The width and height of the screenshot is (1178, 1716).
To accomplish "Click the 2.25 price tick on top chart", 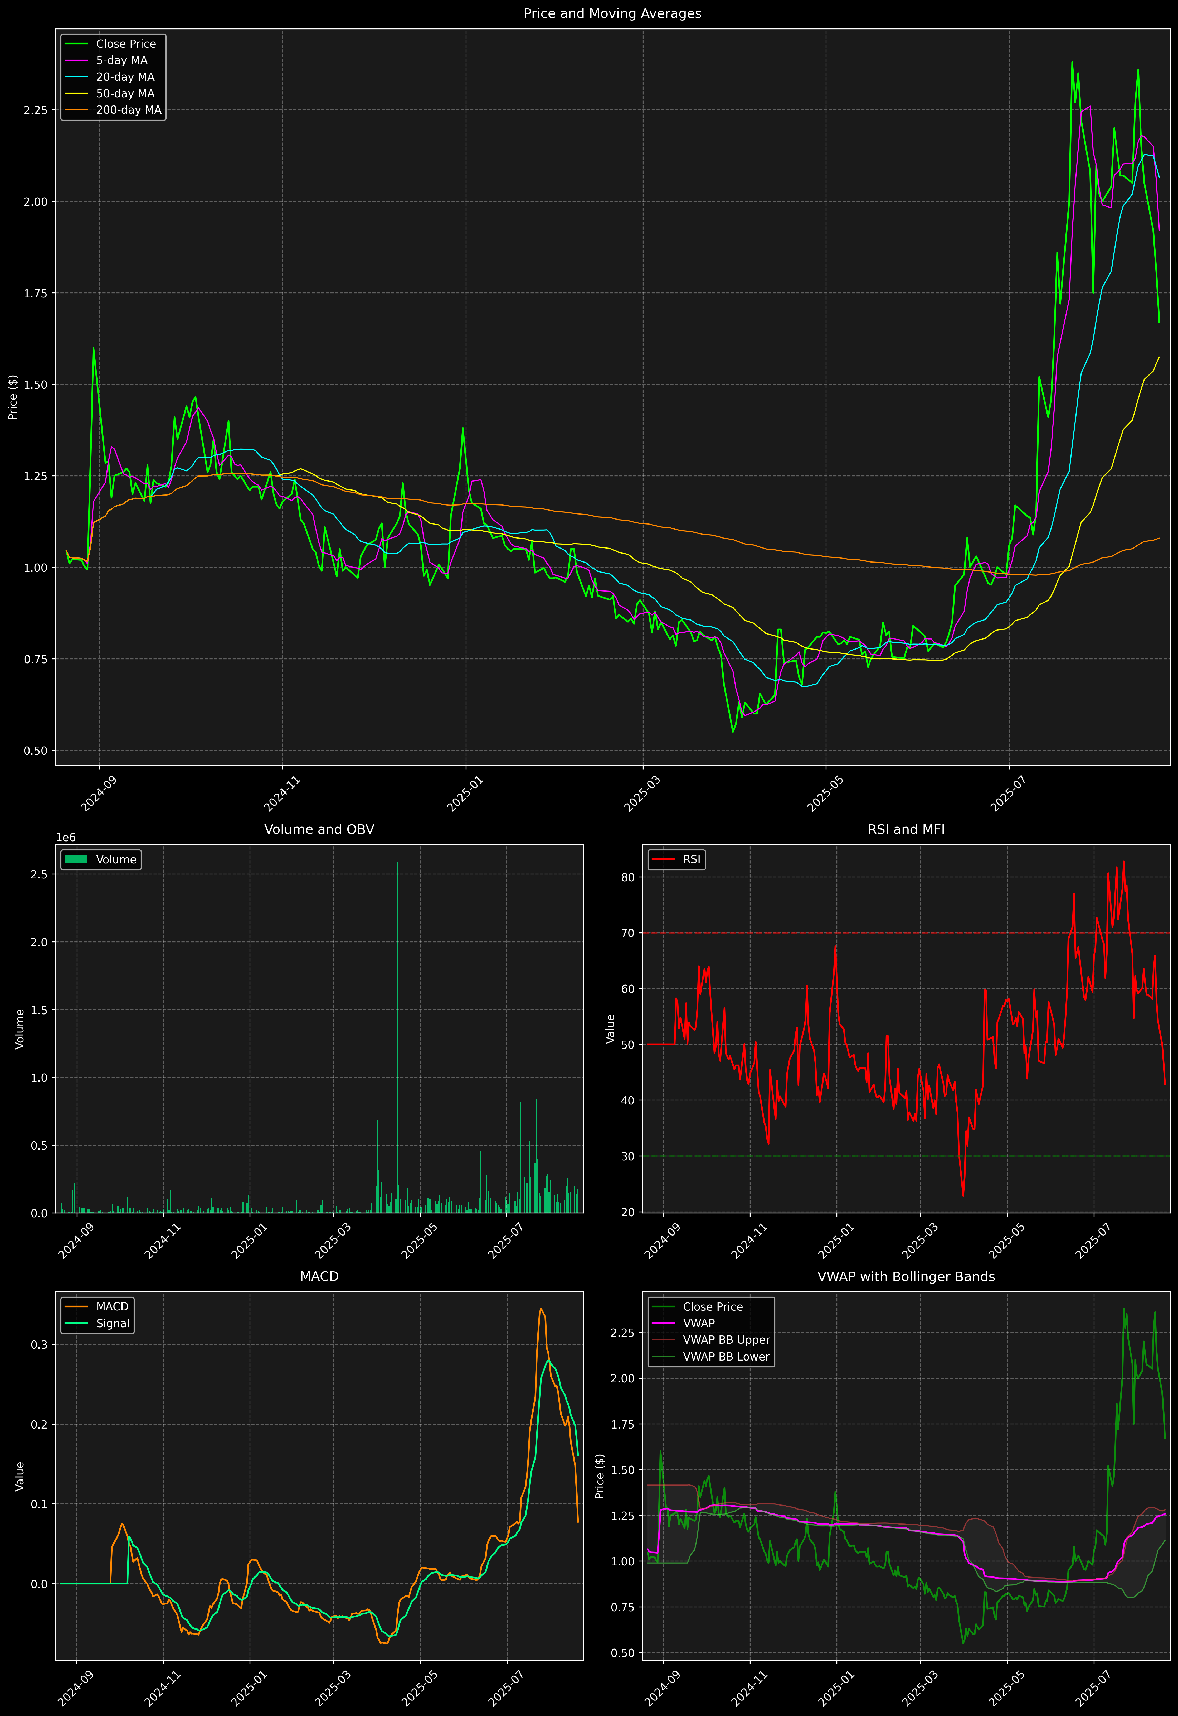I will 35,110.
